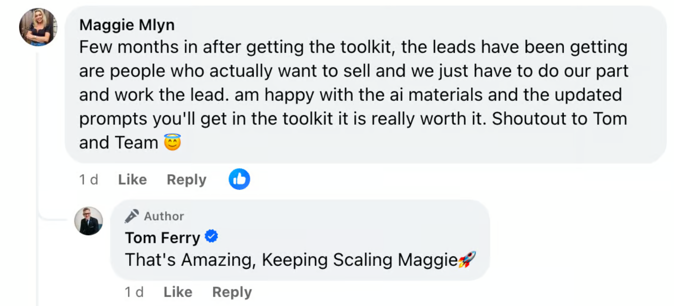The height and width of the screenshot is (306, 674).
Task: Click the angel smiley emoji after "and Team"
Action: (172, 142)
